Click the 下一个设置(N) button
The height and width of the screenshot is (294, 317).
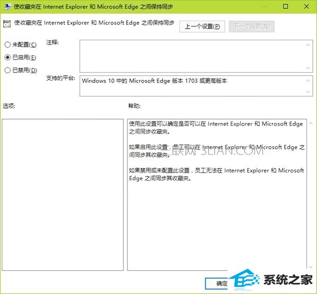click(x=251, y=26)
